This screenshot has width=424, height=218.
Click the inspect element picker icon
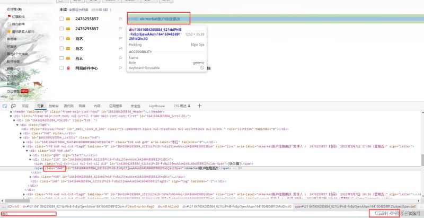point(5,106)
